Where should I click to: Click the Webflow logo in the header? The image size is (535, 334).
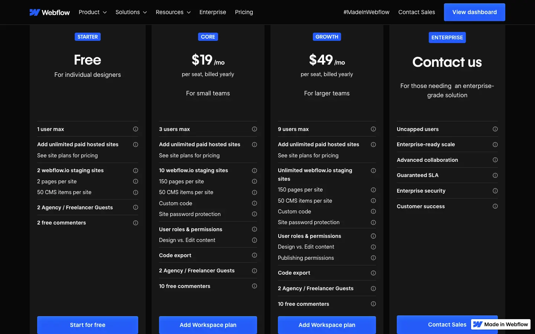(x=50, y=12)
